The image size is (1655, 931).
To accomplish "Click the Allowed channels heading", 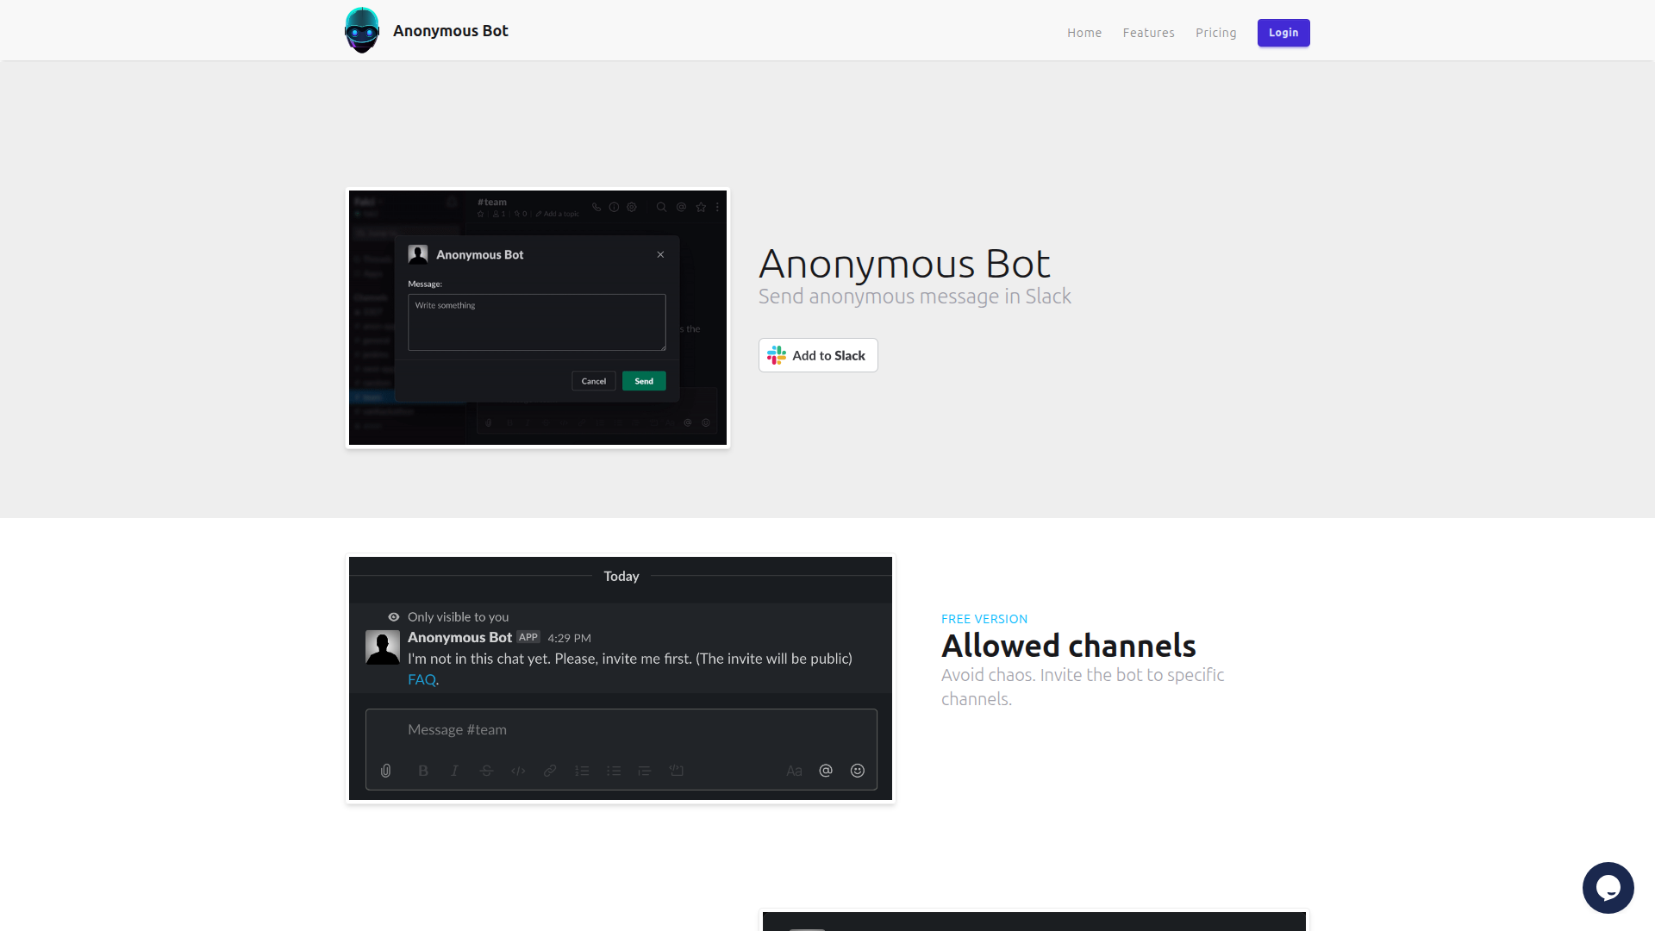I will click(1069, 646).
